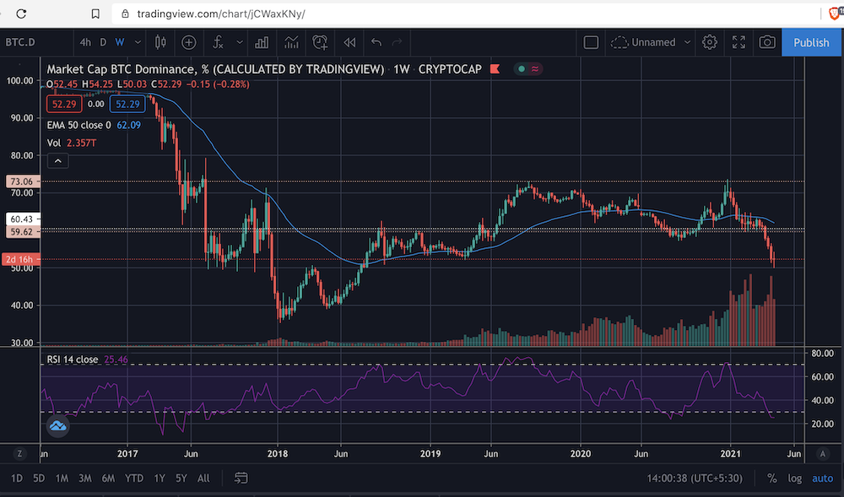Undo the last chart action
Viewport: 844px width, 497px height.
(376, 42)
